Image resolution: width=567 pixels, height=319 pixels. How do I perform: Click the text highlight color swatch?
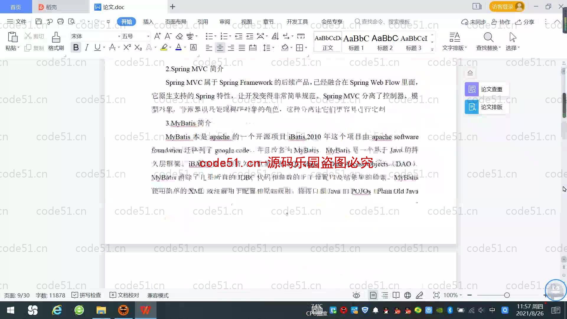click(x=164, y=48)
